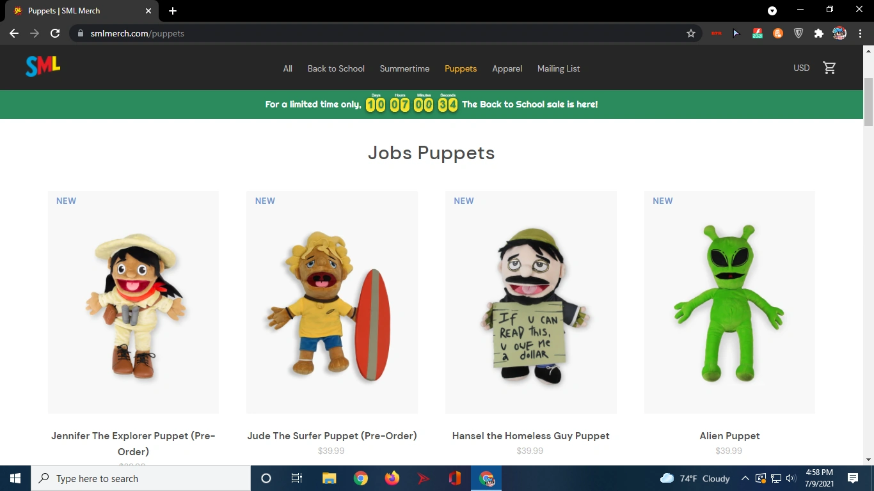
Task: Click the Jude The Surfer Puppet thumbnail
Action: pos(331,302)
